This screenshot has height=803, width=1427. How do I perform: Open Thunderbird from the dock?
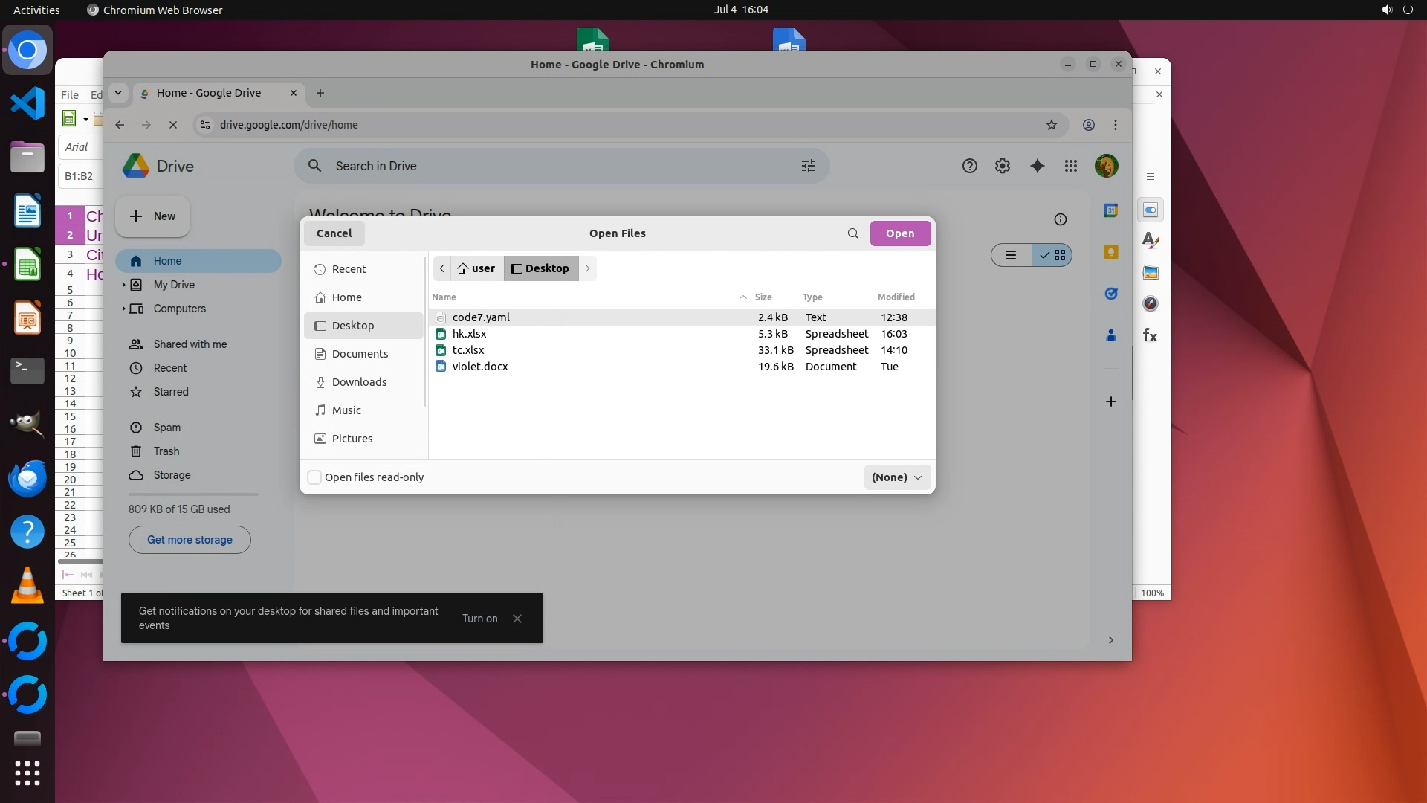(27, 478)
